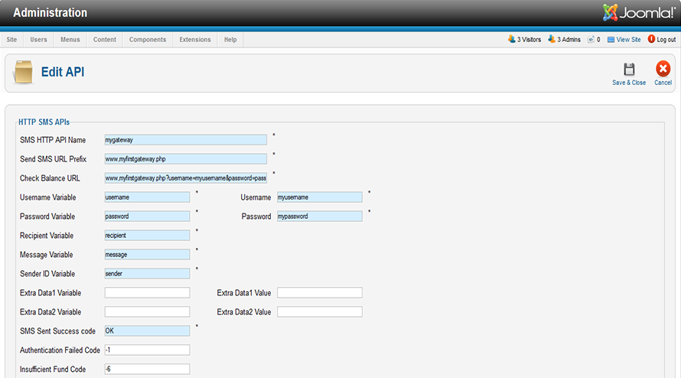681x378 pixels.
Task: Focus the SMS HTTP API Name field
Action: (185, 140)
